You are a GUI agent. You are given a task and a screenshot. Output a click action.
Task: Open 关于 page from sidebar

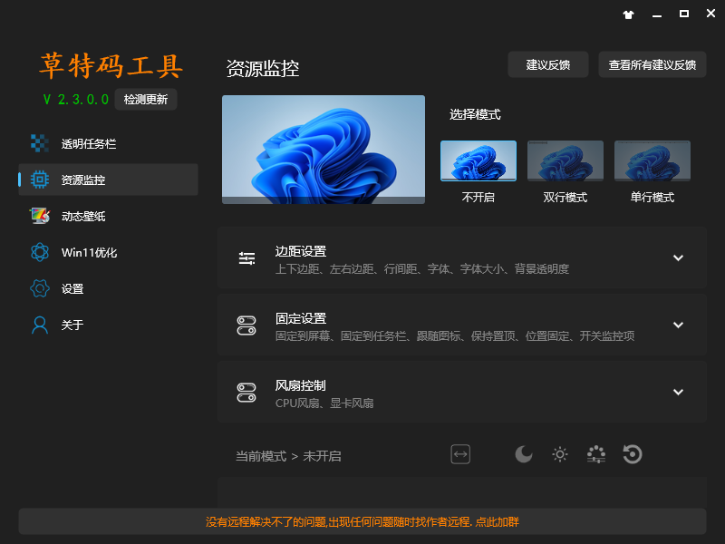(108, 325)
